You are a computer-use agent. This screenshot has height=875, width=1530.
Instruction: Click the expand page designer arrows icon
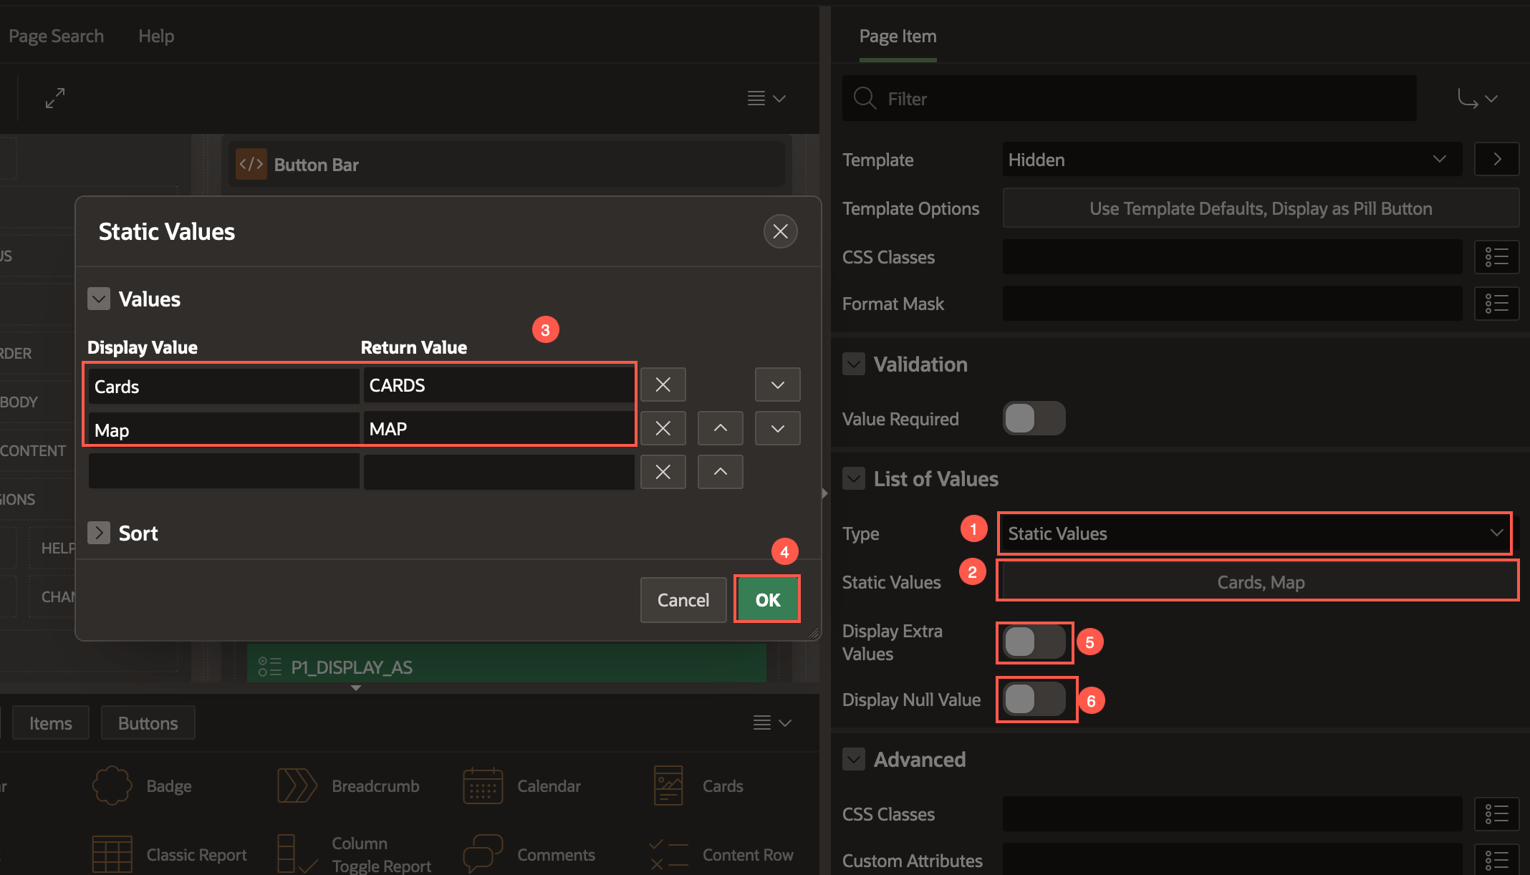click(x=55, y=98)
